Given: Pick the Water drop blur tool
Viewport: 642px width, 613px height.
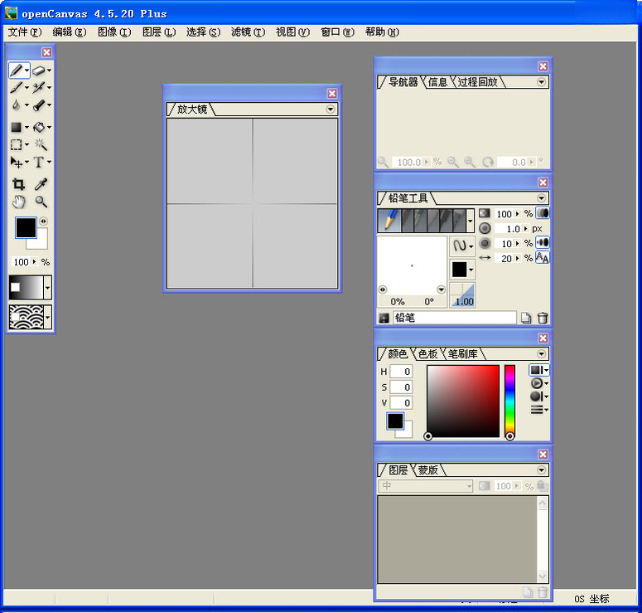Looking at the screenshot, I should [x=17, y=105].
